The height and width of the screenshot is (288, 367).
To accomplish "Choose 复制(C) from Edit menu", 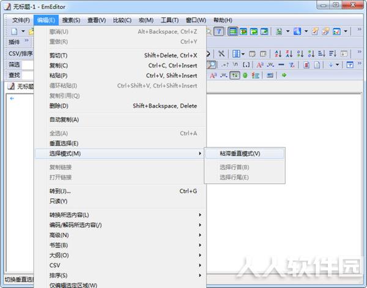I will (120, 66).
